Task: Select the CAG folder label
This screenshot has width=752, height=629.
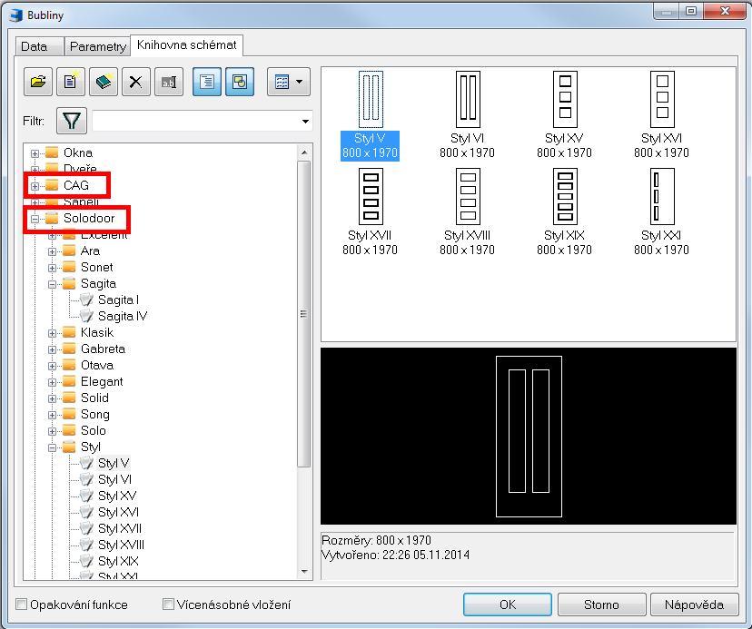Action: coord(76,185)
